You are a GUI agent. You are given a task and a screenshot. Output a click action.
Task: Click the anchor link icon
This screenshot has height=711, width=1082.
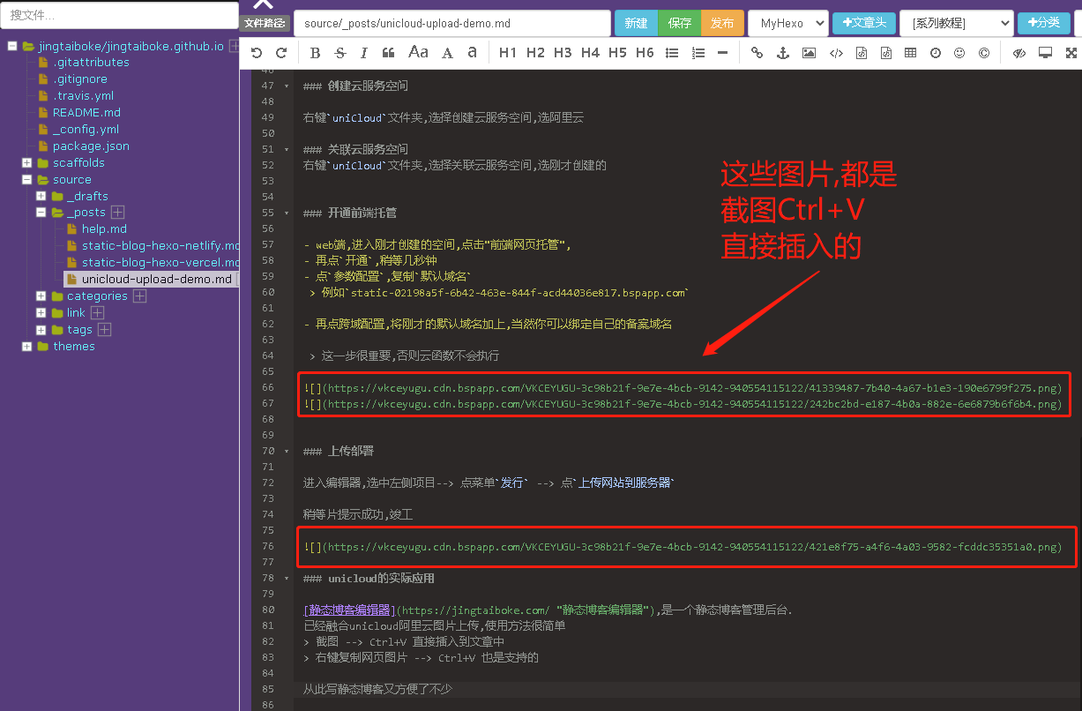782,53
